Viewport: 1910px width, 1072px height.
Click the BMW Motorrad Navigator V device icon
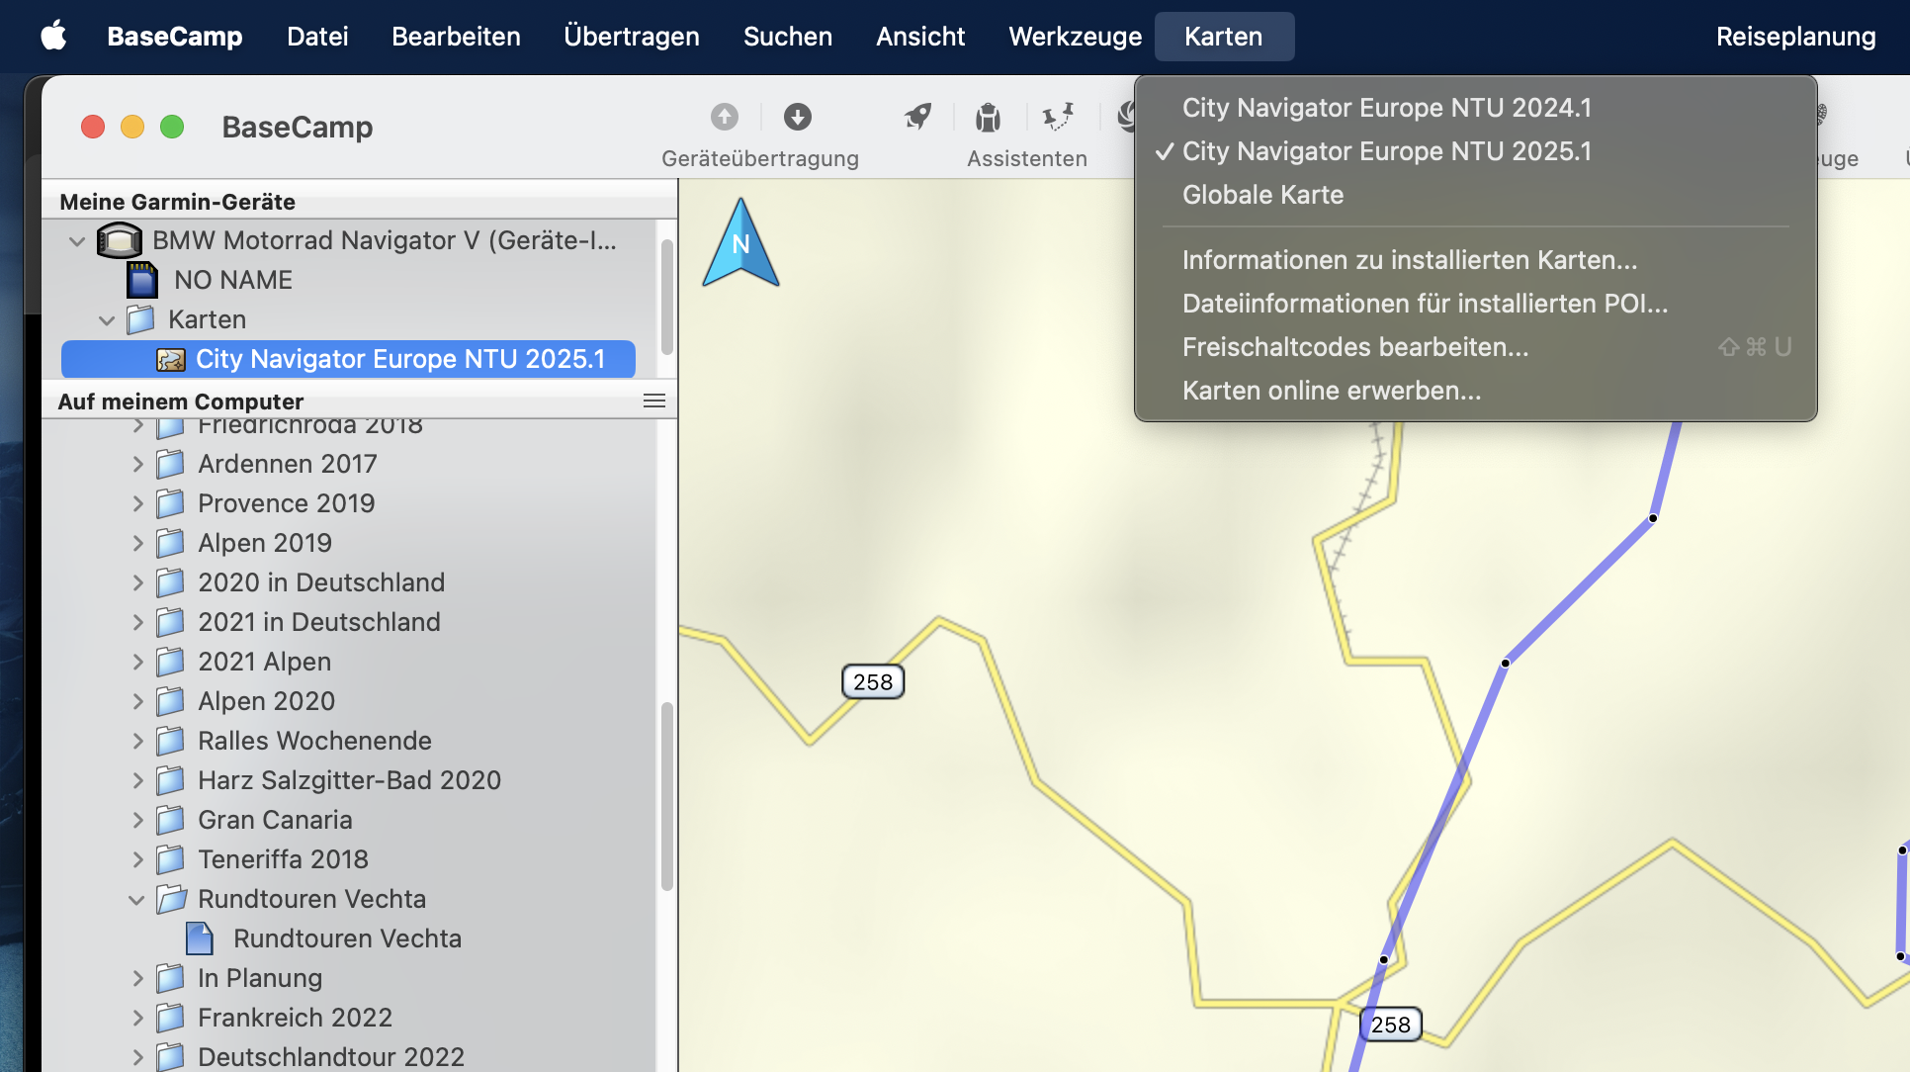[x=119, y=240]
